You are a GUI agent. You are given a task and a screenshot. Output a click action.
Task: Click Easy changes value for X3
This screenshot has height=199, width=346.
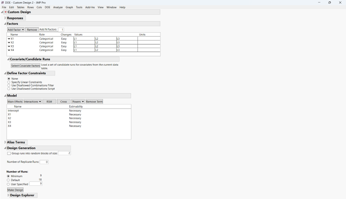click(64, 46)
